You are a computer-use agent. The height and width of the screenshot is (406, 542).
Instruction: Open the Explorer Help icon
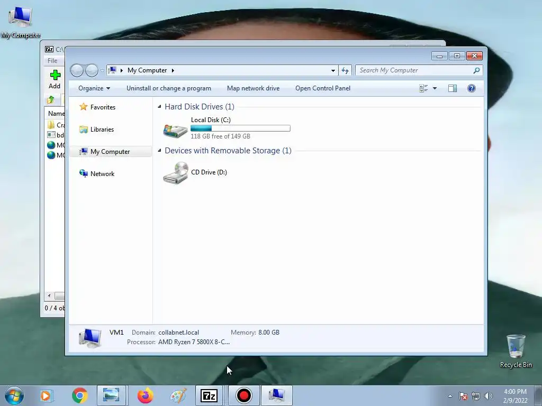coord(471,88)
